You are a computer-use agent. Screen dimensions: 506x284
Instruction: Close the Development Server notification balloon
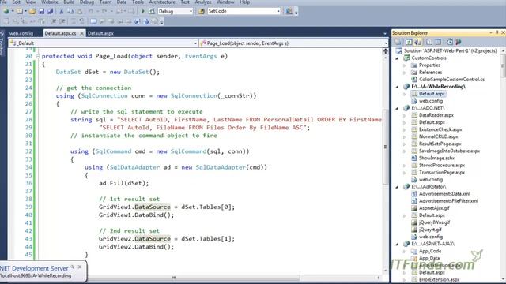coord(80,267)
